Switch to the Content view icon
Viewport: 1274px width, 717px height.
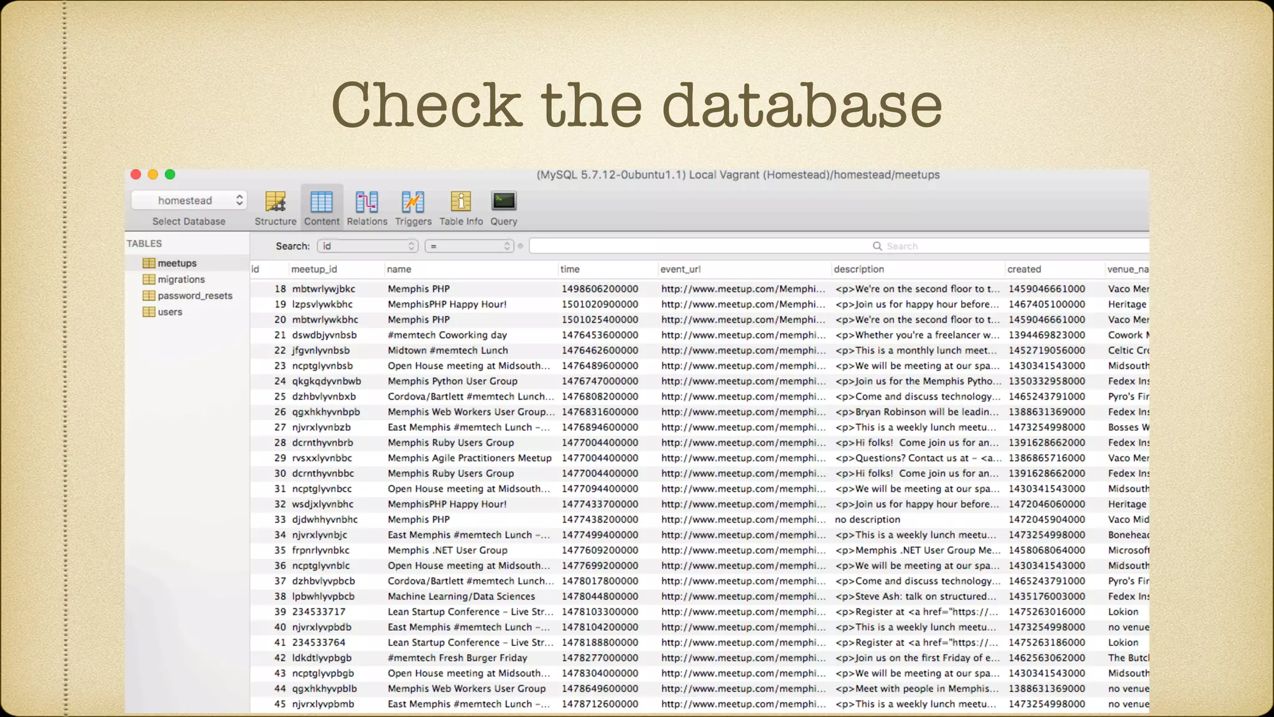point(322,202)
